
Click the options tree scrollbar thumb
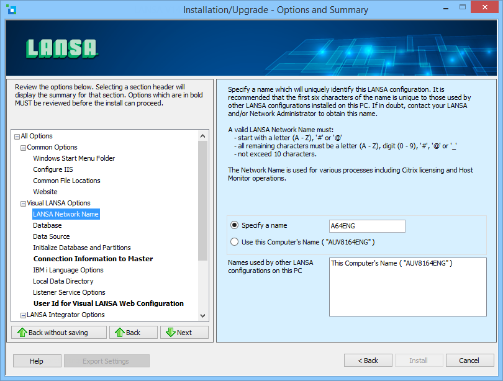pyautogui.click(x=202, y=201)
